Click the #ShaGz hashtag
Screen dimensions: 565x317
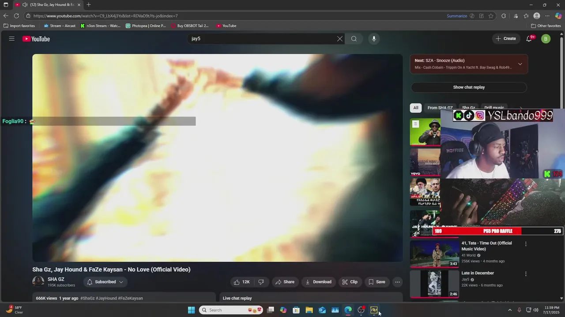pyautogui.click(x=87, y=298)
